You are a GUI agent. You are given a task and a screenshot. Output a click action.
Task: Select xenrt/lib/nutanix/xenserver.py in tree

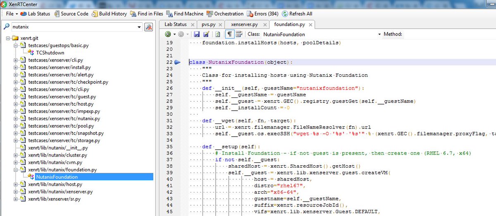(60, 192)
